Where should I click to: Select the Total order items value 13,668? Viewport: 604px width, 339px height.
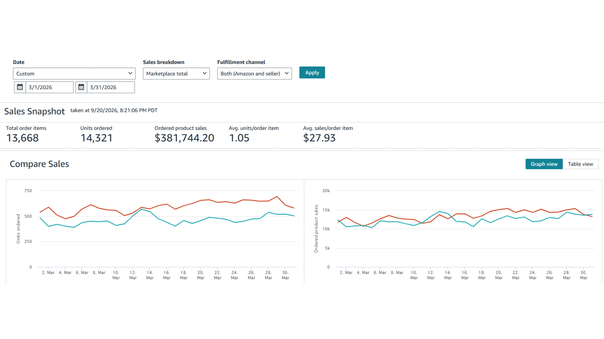23,138
